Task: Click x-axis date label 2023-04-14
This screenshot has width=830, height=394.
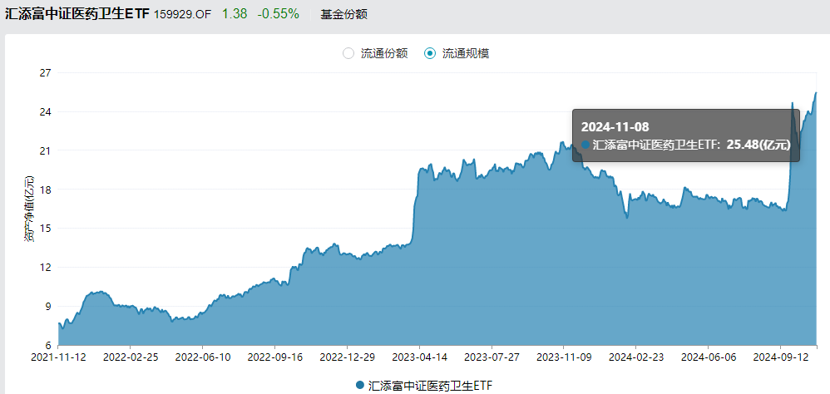Action: (419, 357)
